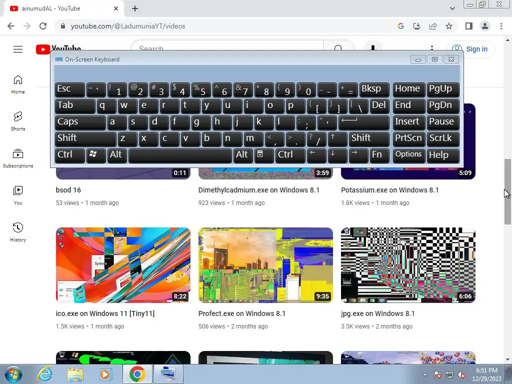
Task: Expand the tab search chevron
Action: click(x=452, y=8)
